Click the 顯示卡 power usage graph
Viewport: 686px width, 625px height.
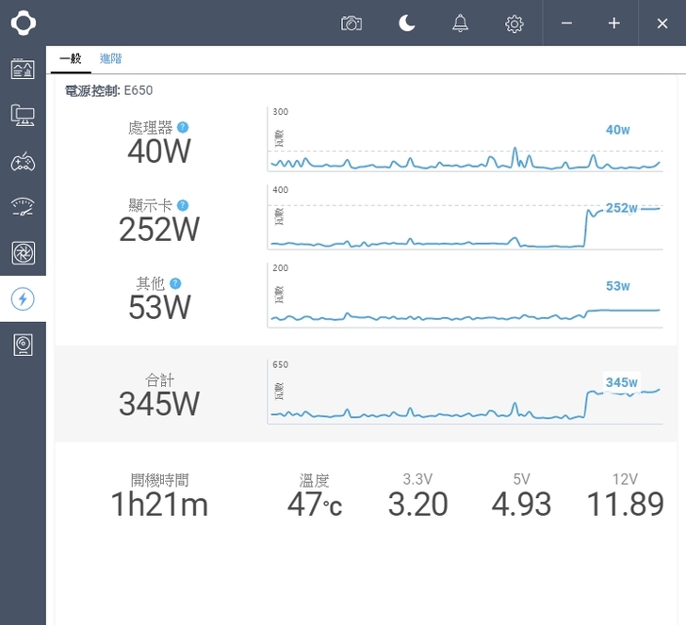click(465, 218)
